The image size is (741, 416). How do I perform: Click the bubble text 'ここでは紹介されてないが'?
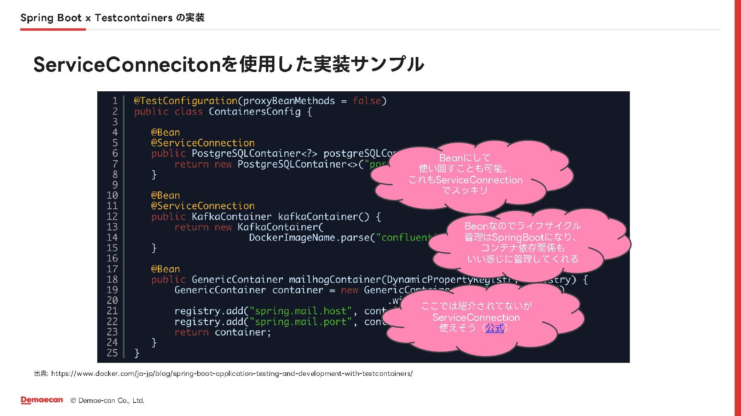click(476, 306)
